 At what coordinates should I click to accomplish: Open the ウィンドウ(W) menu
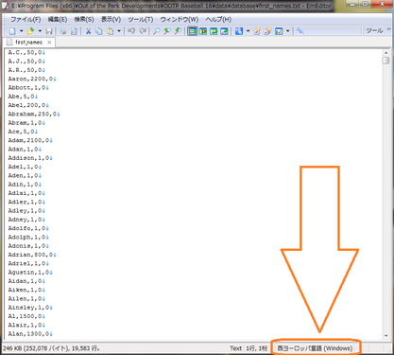pos(180,20)
